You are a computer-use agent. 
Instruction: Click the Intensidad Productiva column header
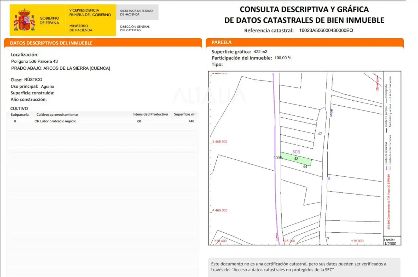coord(150,114)
